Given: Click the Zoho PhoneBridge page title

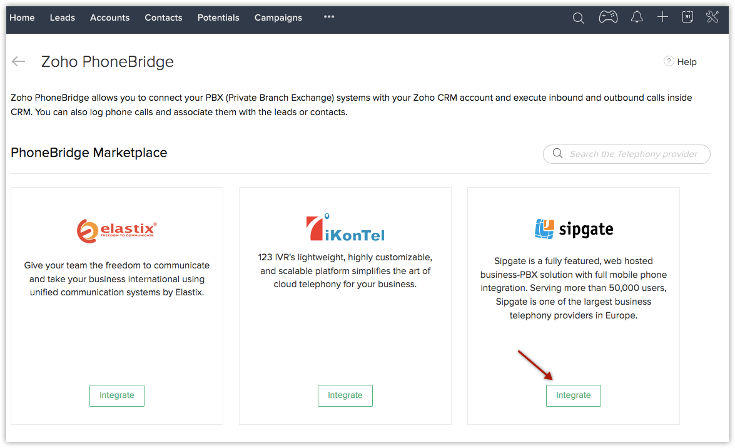Looking at the screenshot, I should pyautogui.click(x=108, y=61).
